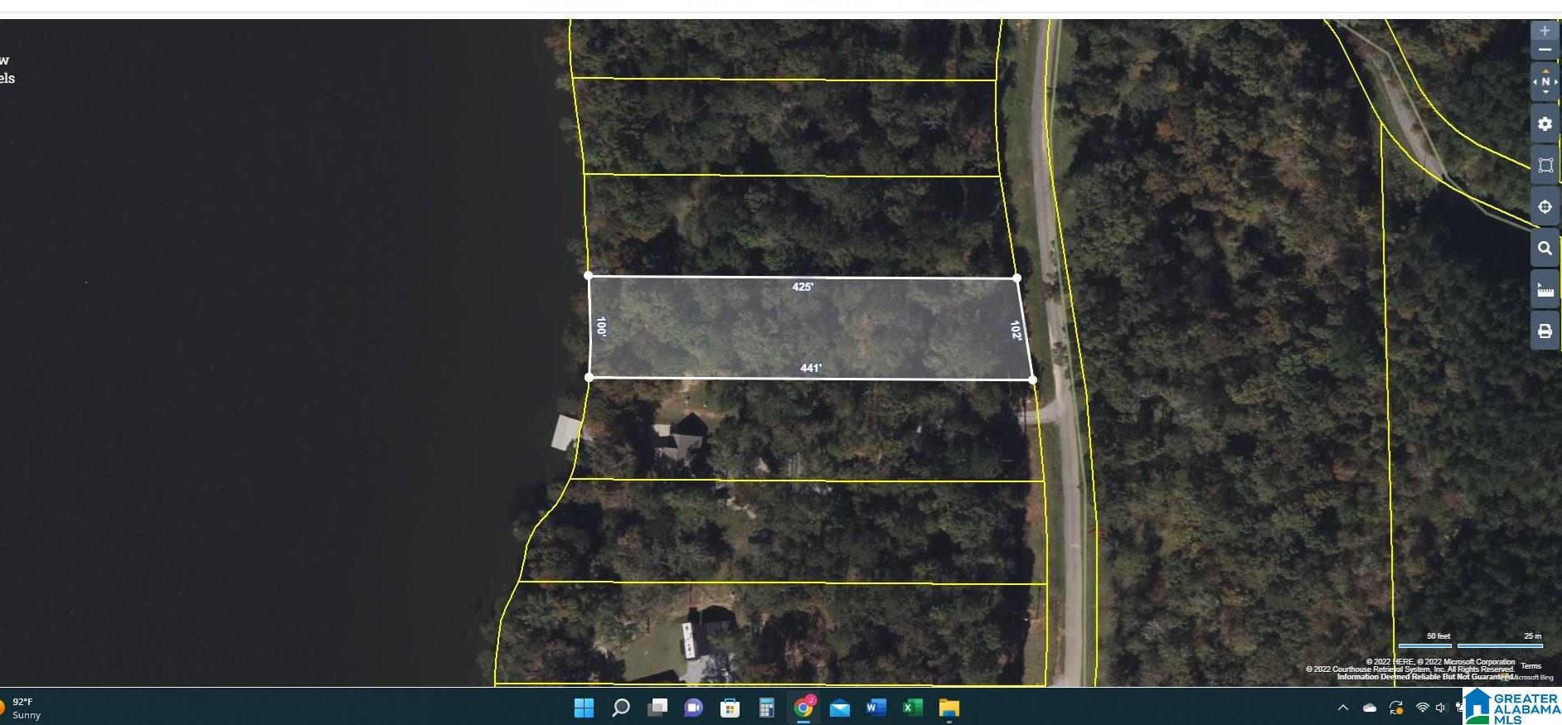Click the highlighted parcel's top-left corner node
Viewport: 1562px width, 725px height.
[x=588, y=275]
